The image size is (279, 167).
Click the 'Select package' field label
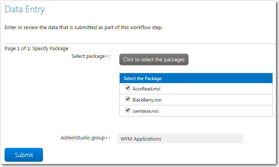pos(88,56)
